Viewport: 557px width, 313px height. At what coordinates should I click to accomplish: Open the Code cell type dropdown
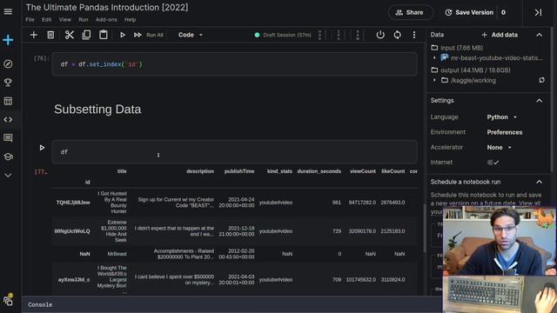point(191,35)
